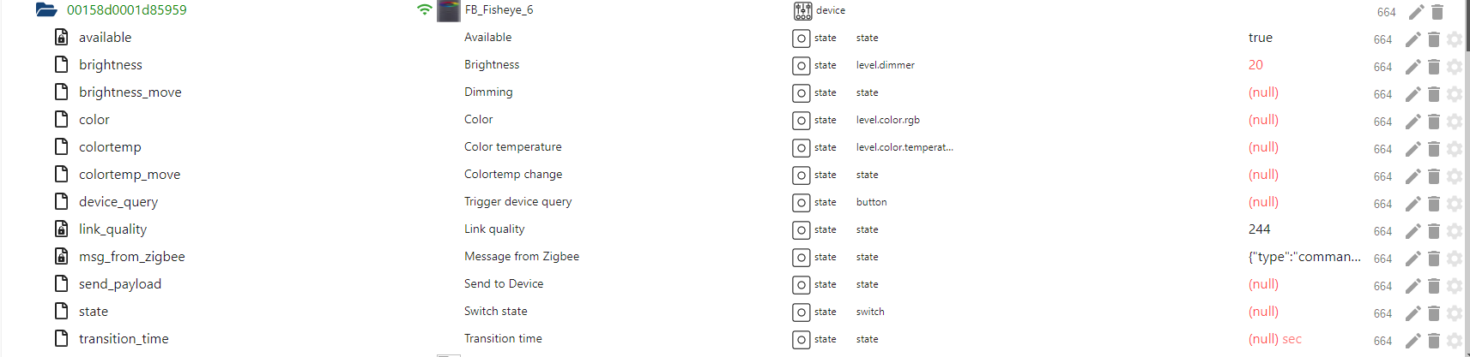The image size is (1470, 357).
Task: Click the wifi status icon of FB_Fisheye_6
Action: tap(424, 10)
